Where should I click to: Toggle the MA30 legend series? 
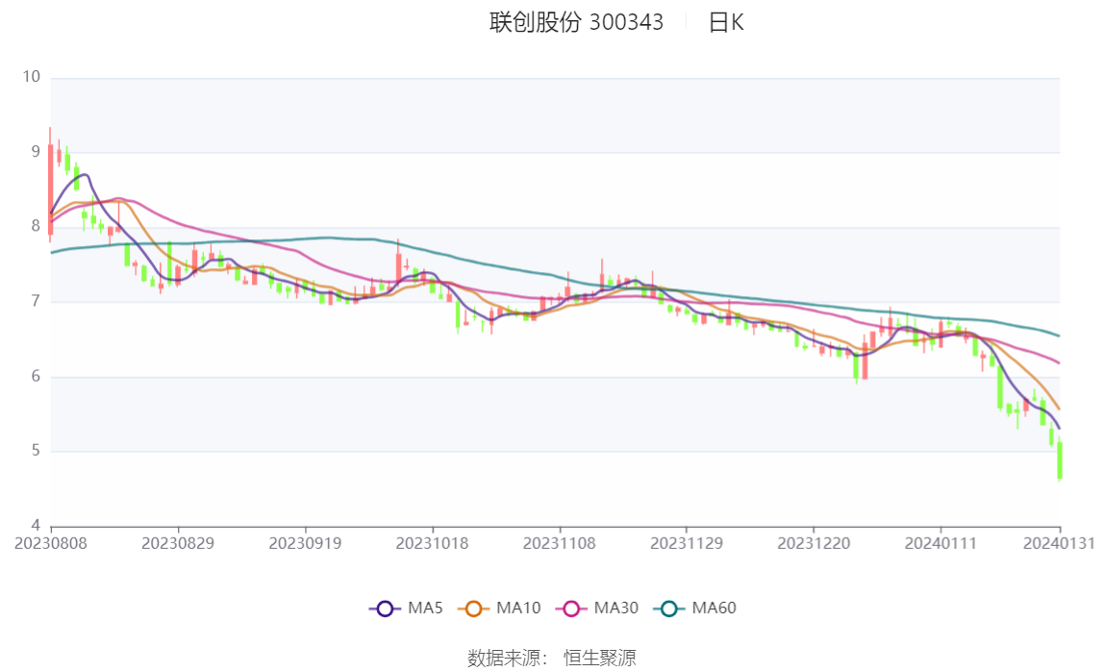pyautogui.click(x=597, y=608)
